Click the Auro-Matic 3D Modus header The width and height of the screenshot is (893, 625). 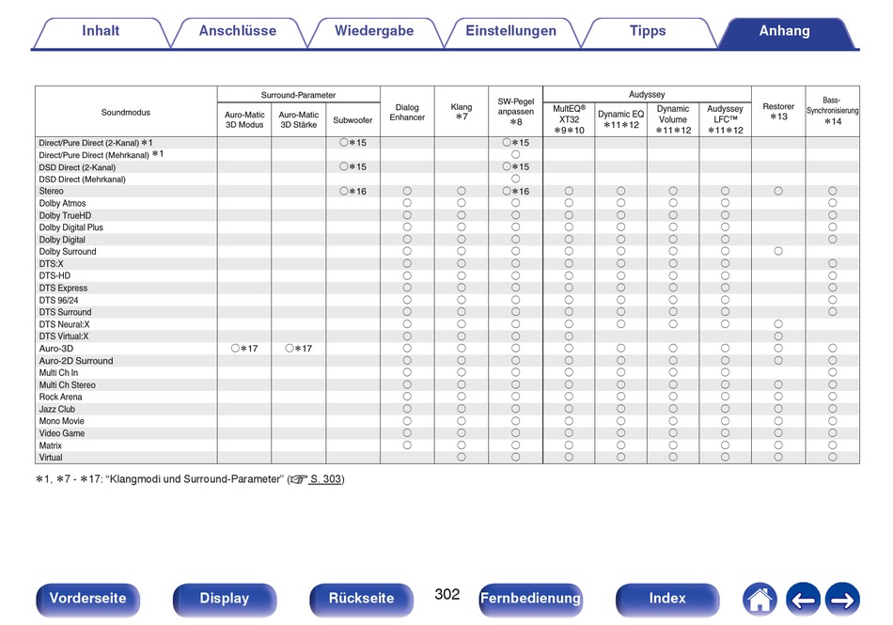point(244,119)
